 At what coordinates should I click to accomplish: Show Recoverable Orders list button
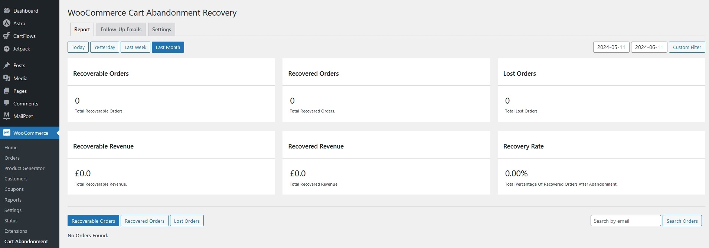(x=93, y=221)
